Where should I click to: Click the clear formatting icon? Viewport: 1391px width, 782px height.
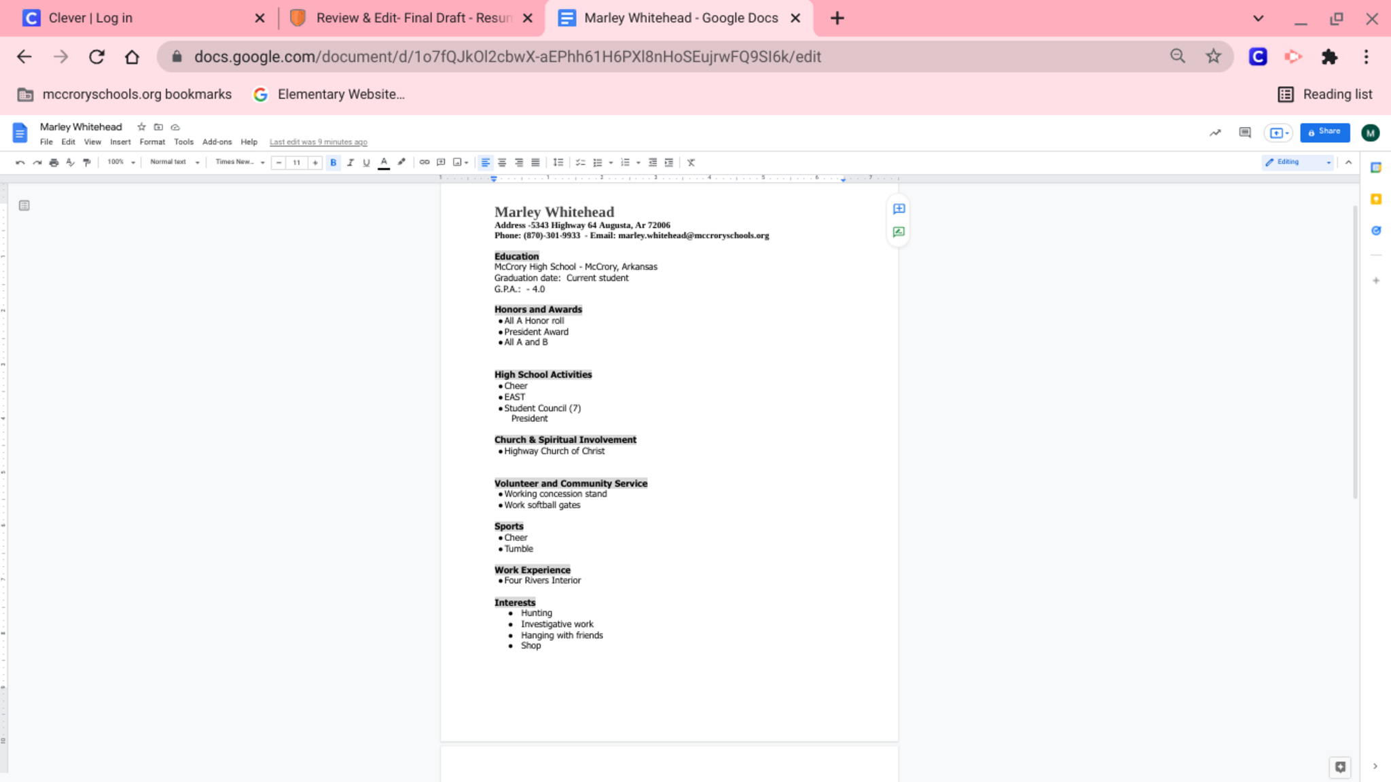[x=691, y=162]
